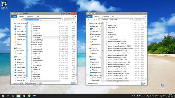Select apds.dll in SysWOW64 window

click(x=110, y=37)
